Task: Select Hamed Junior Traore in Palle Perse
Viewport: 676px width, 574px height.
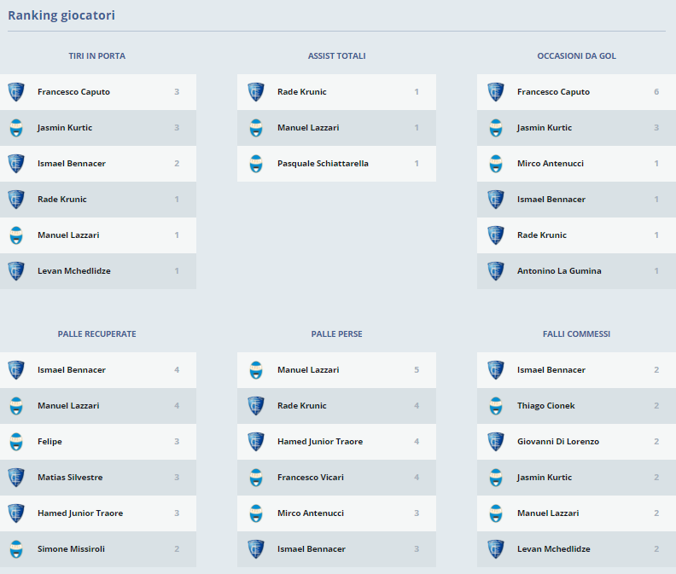Action: pos(320,442)
